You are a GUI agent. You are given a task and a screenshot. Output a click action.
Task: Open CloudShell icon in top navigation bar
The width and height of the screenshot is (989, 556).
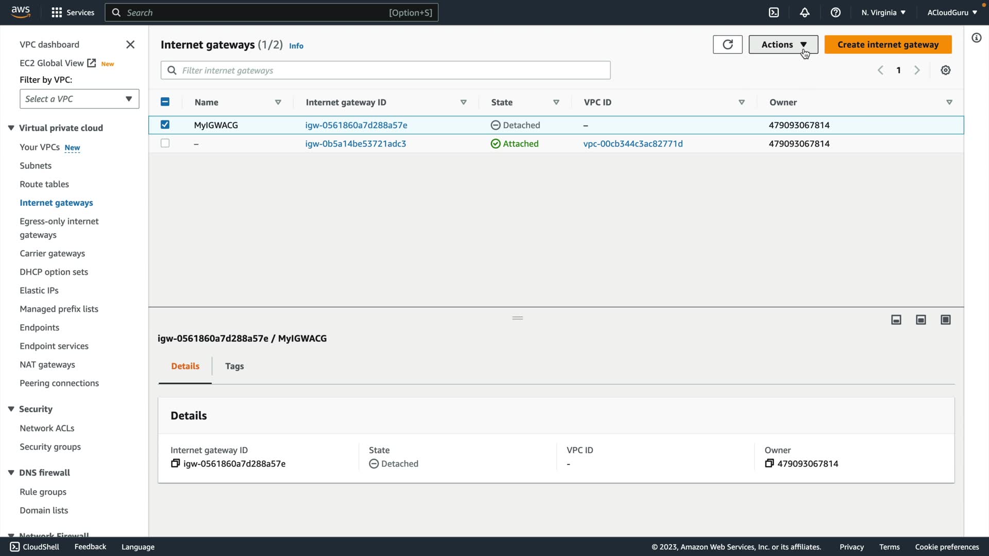(x=774, y=12)
